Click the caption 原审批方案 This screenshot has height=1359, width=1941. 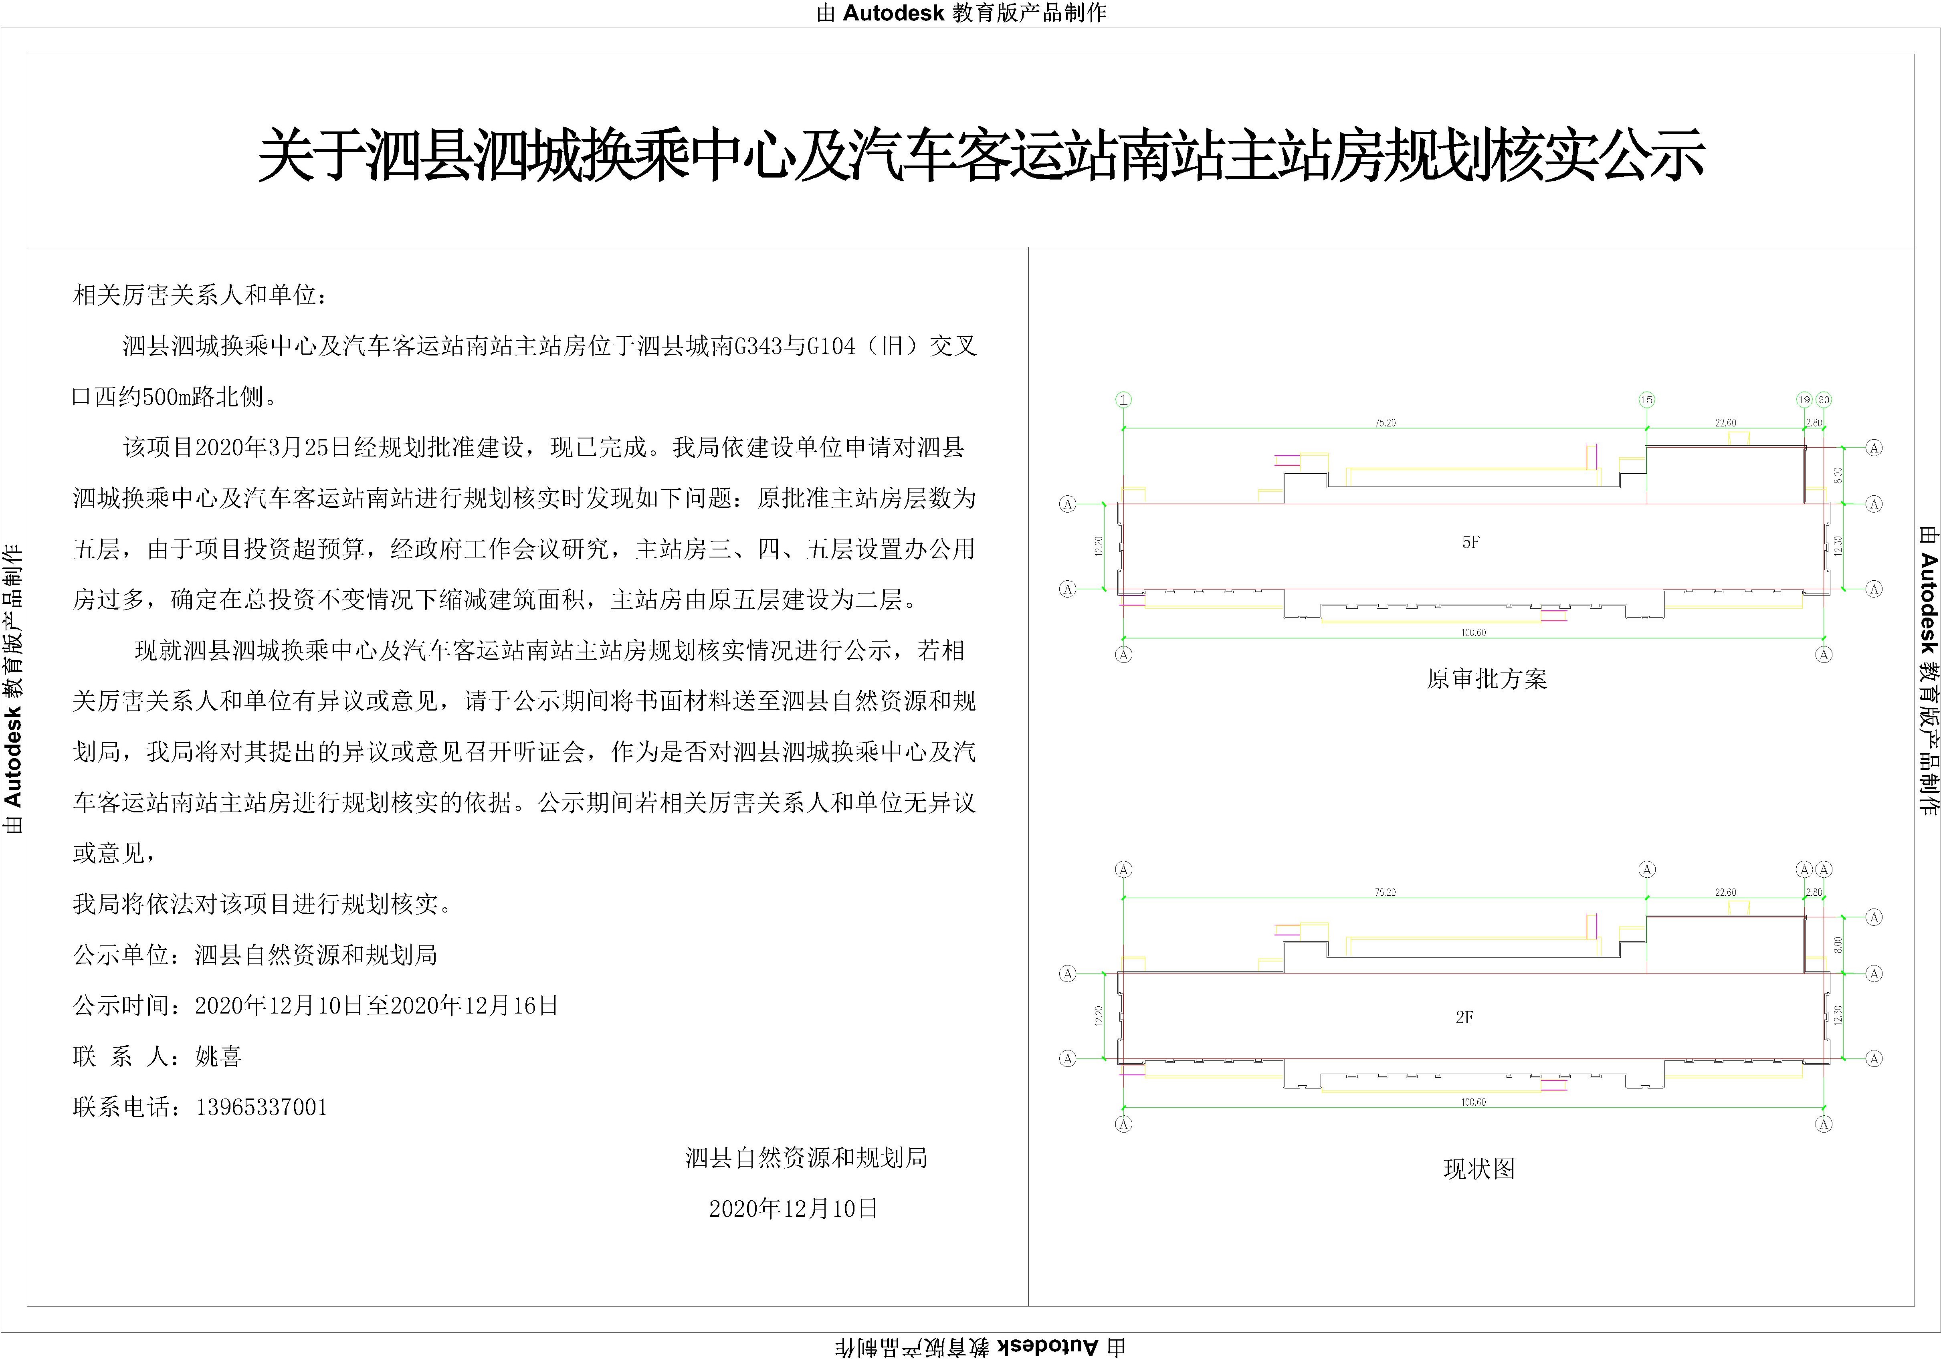pos(1486,678)
